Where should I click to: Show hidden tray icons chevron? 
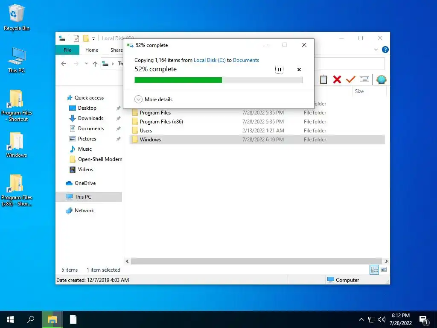[x=361, y=319]
